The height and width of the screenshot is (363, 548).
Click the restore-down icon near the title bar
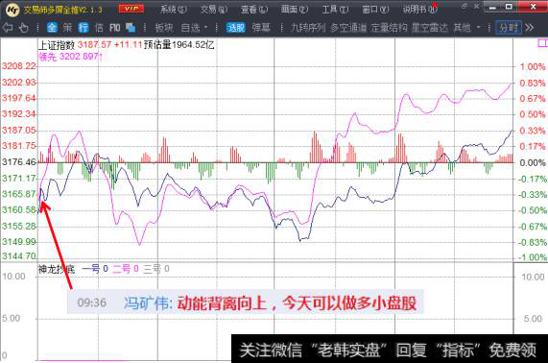pos(465,6)
